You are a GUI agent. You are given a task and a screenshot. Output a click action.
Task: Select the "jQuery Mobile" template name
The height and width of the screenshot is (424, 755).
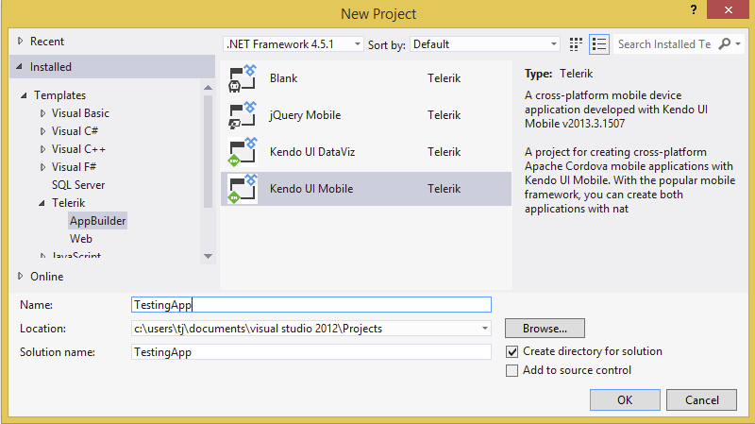305,115
